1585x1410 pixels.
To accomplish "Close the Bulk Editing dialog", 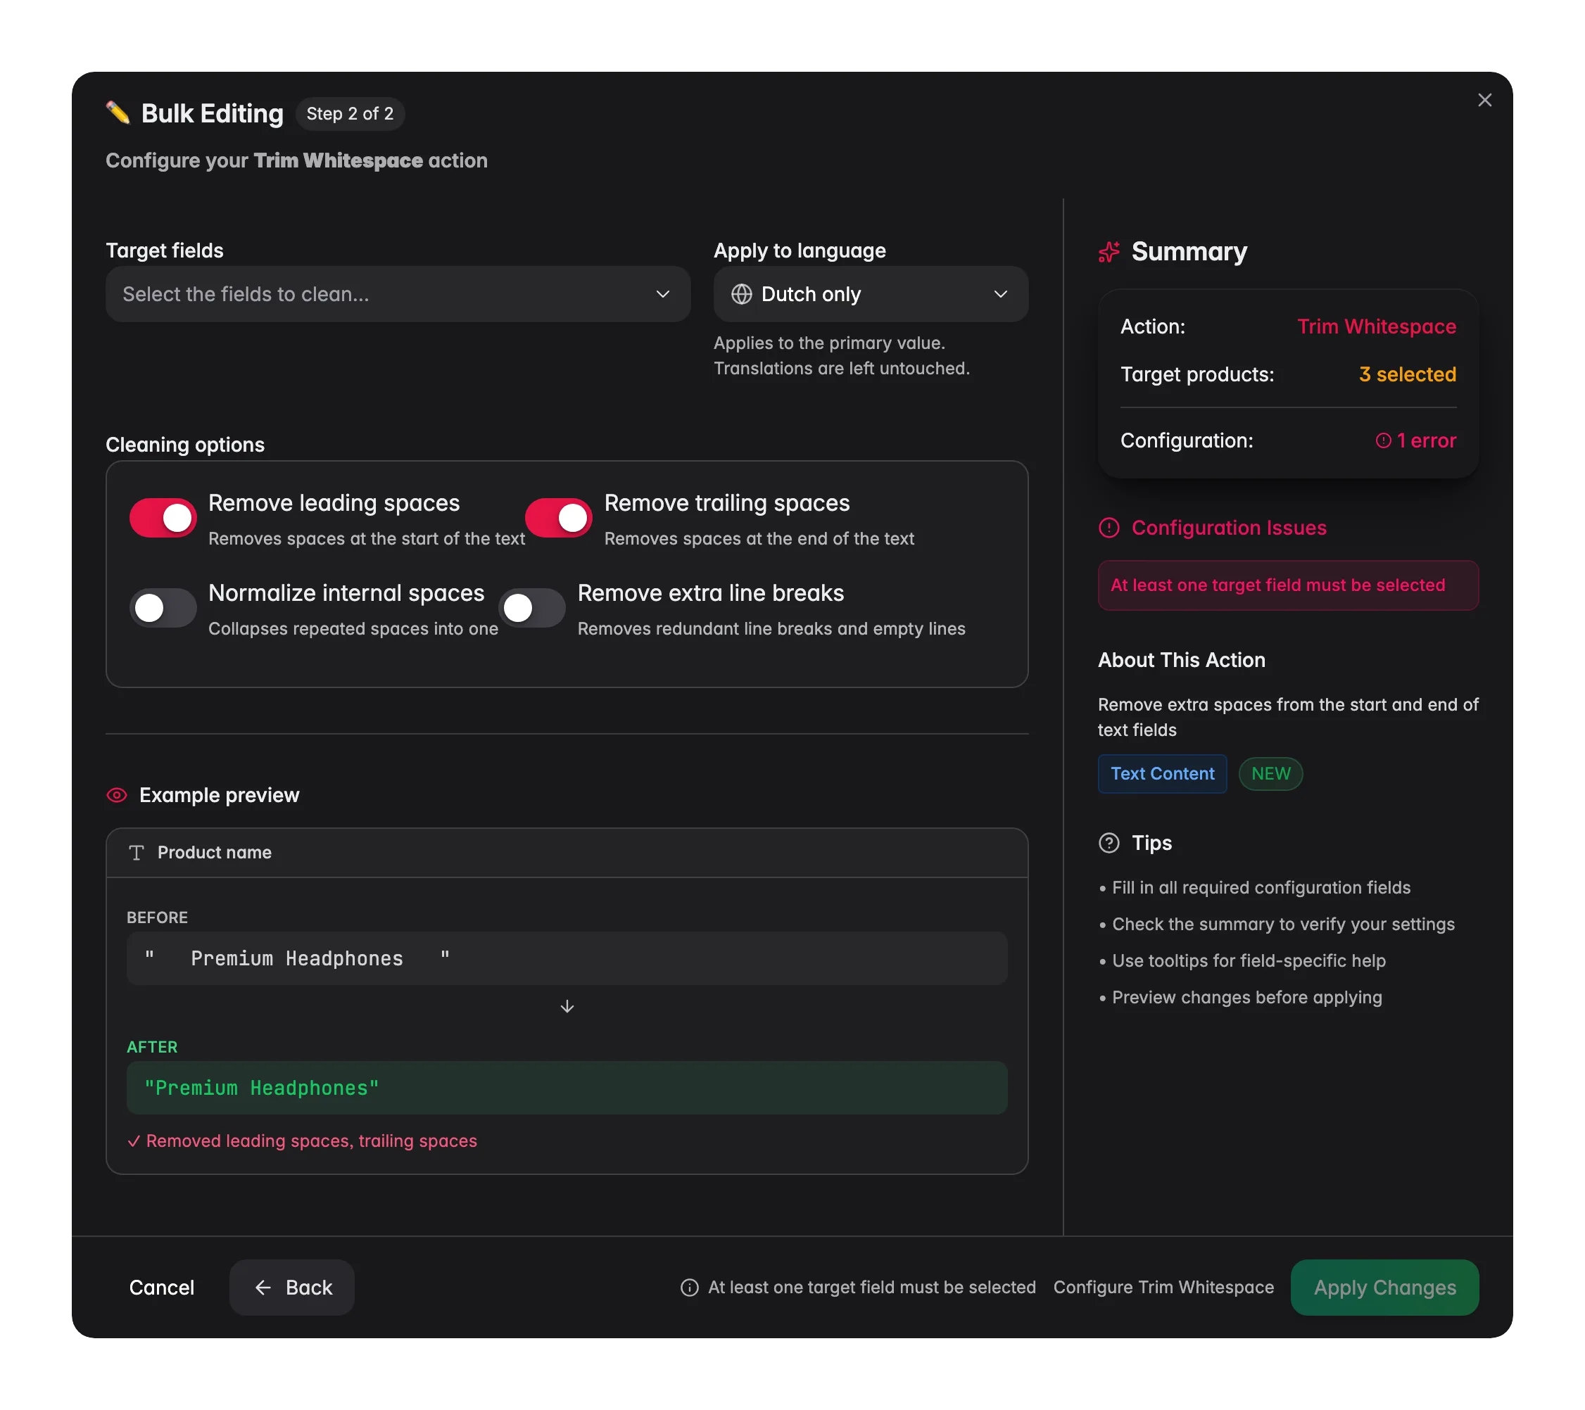I will click(1484, 100).
